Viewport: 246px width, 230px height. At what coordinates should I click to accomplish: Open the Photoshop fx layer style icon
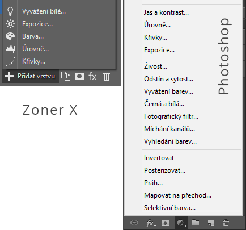point(151,223)
